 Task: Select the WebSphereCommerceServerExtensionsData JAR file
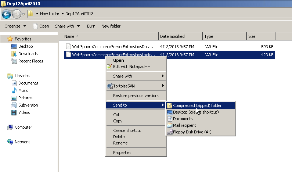coord(113,47)
